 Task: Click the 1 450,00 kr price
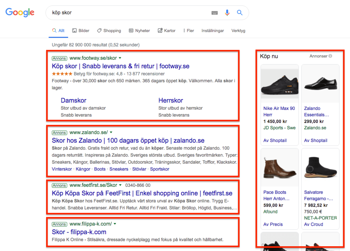(275, 121)
